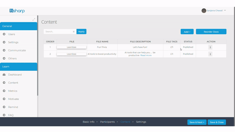Go to the Basic Info step
The image size is (235, 132).
pyautogui.click(x=89, y=122)
